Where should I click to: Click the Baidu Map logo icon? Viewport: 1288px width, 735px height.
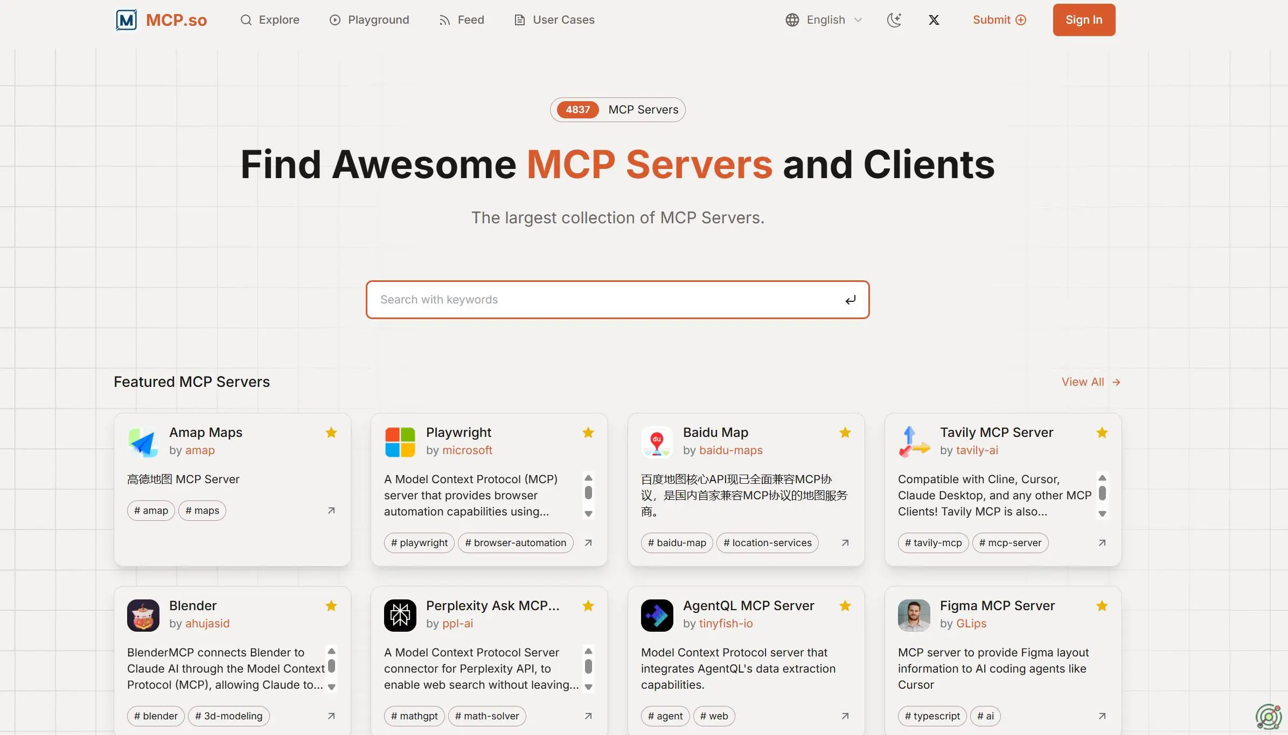click(657, 442)
